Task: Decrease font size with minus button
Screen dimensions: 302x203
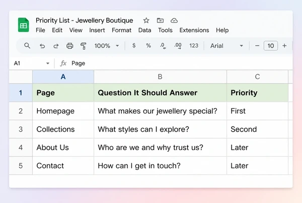Action: click(257, 46)
